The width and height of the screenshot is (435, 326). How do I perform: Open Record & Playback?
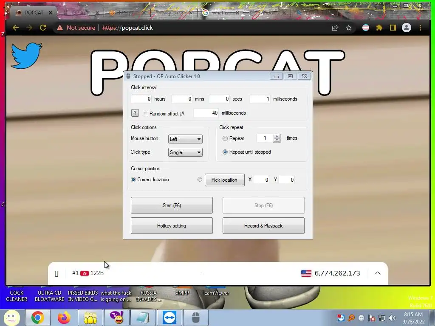(263, 226)
